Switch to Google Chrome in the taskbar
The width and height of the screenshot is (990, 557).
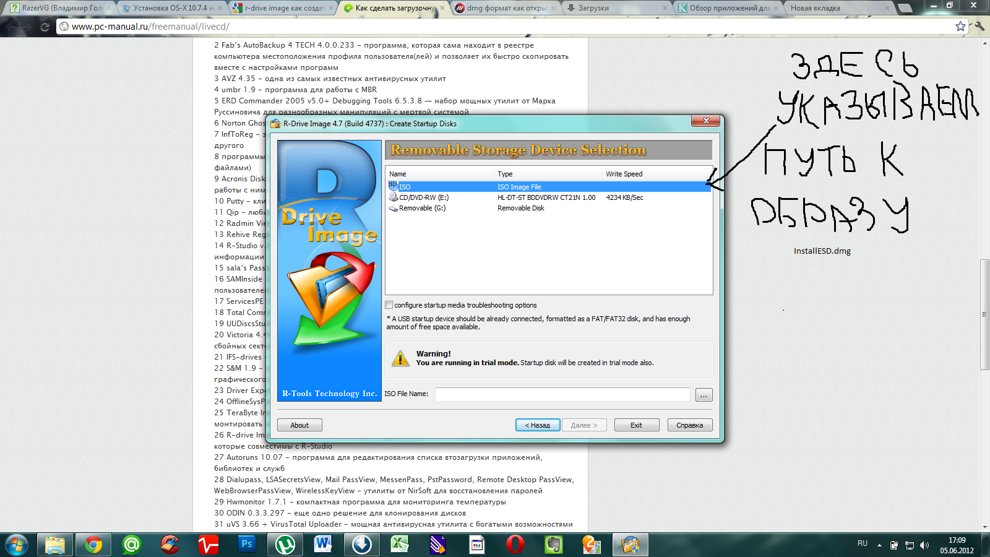coord(93,545)
